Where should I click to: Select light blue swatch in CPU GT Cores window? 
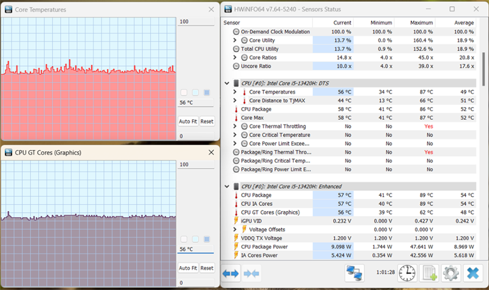195,239
